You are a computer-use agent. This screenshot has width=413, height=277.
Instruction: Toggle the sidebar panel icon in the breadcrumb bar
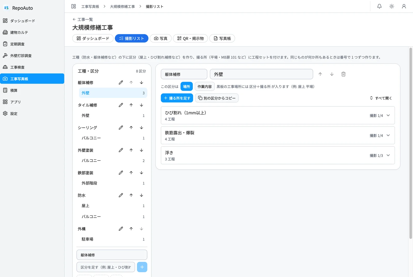pyautogui.click(x=74, y=6)
